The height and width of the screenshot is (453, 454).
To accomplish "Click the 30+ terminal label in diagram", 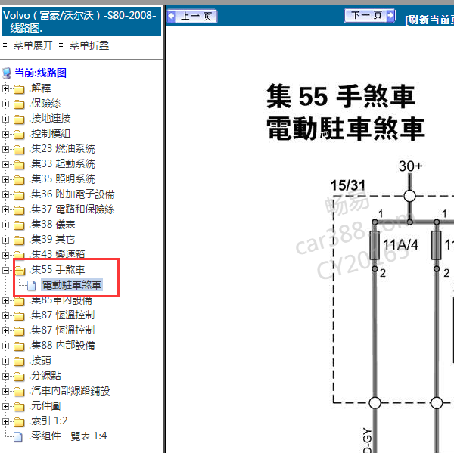I will click(410, 166).
